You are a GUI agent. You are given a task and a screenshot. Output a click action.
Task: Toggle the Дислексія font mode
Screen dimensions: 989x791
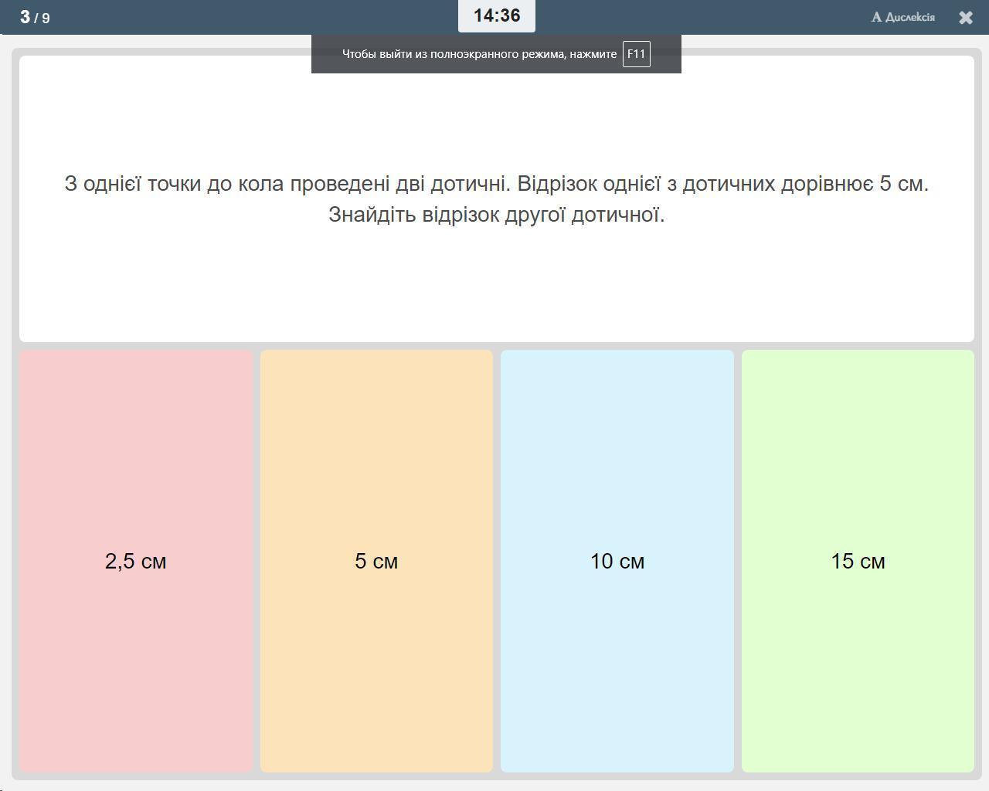[903, 17]
